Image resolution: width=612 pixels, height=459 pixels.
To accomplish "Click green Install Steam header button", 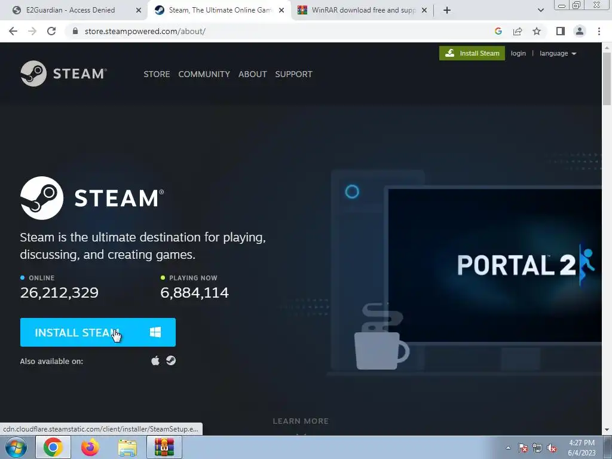I will [472, 53].
